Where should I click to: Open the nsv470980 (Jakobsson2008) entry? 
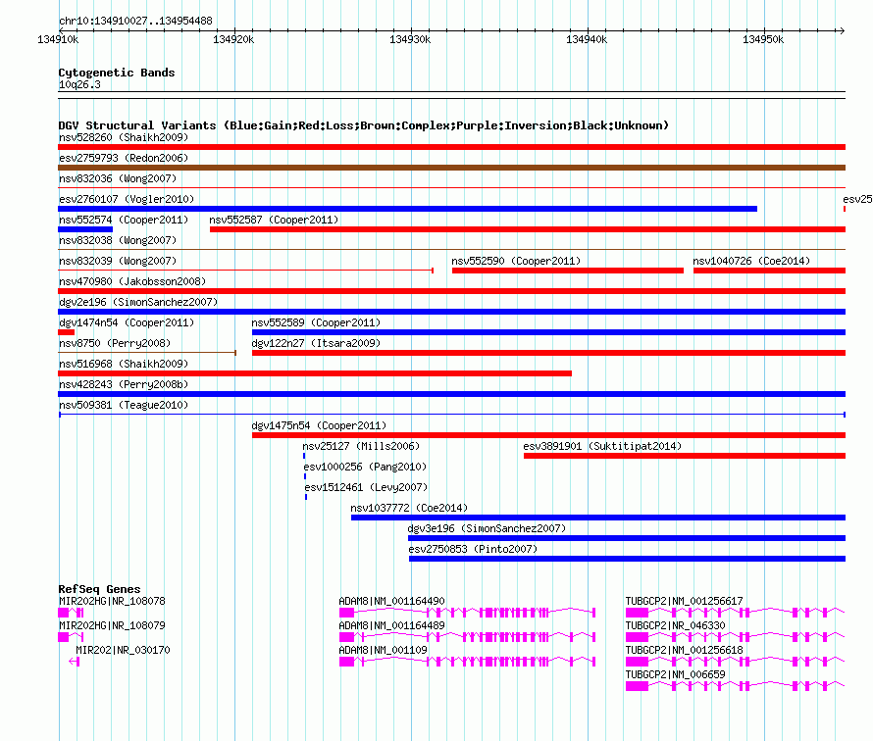pos(132,281)
